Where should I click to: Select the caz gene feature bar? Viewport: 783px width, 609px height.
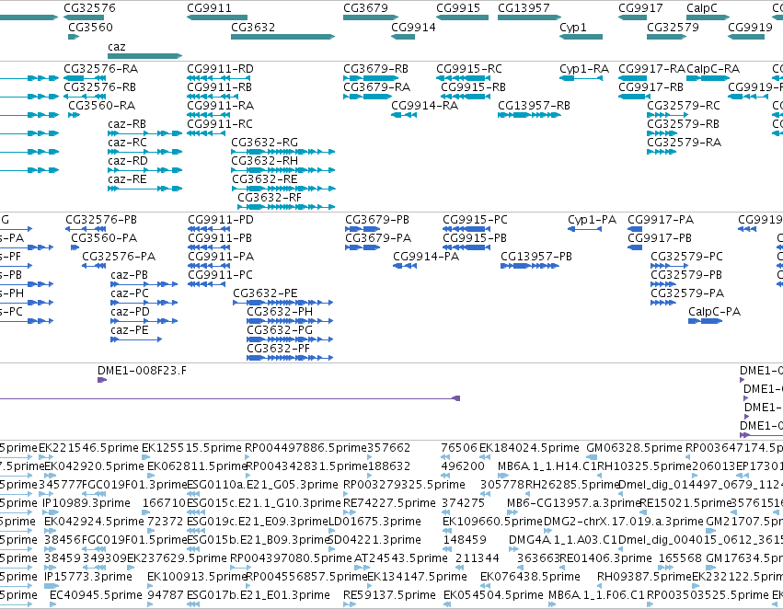coord(144,56)
